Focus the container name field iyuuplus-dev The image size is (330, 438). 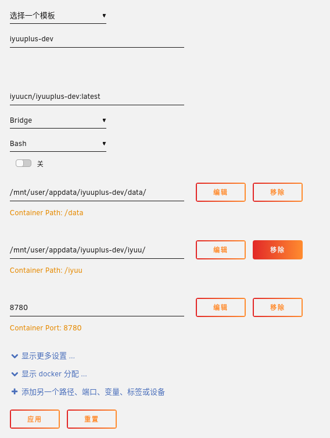tap(97, 39)
